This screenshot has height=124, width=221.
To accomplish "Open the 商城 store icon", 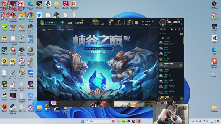I will tap(128, 22).
